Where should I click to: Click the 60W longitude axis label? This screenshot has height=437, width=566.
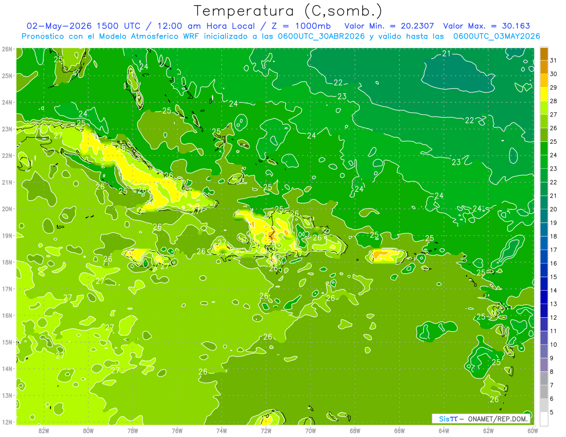pyautogui.click(x=533, y=430)
